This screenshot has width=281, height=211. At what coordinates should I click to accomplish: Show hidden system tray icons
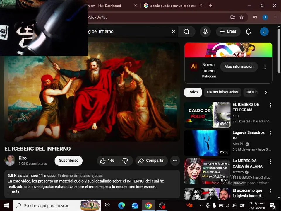pyautogui.click(x=201, y=206)
